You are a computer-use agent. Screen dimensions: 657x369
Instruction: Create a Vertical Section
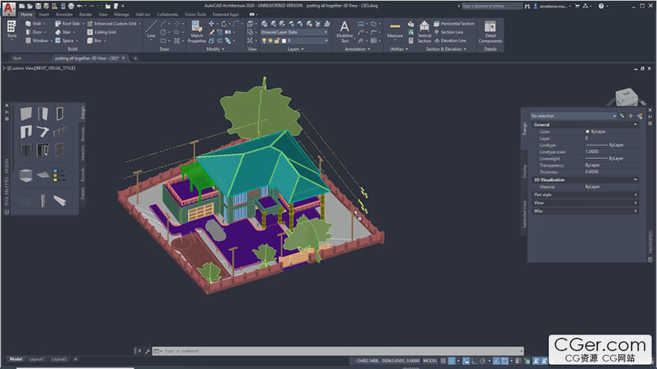click(x=424, y=31)
